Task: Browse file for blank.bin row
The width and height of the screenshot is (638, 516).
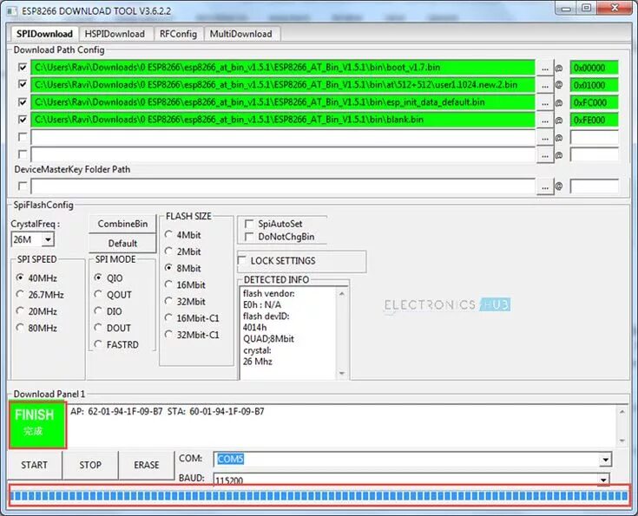Action: 545,121
